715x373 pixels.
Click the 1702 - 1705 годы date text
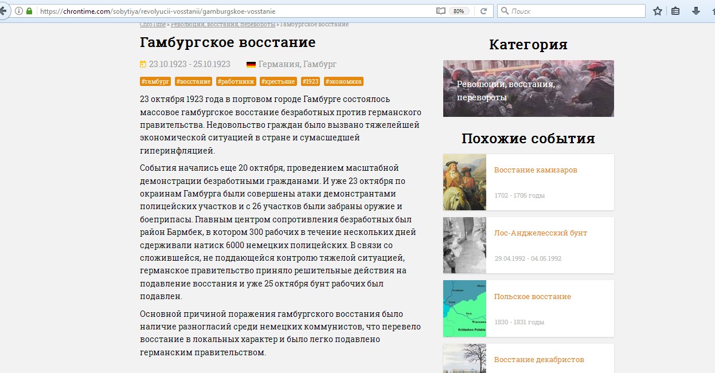pos(519,195)
